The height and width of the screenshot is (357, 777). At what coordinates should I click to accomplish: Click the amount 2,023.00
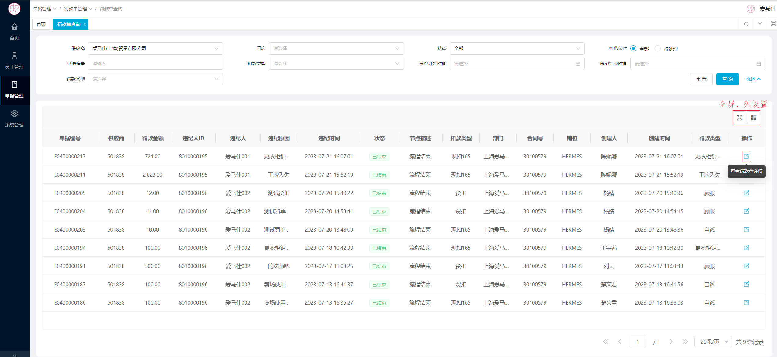153,175
